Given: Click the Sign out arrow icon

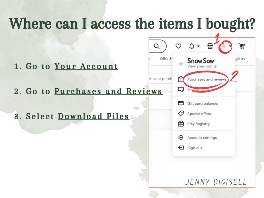Looking at the screenshot, I should pos(181,148).
